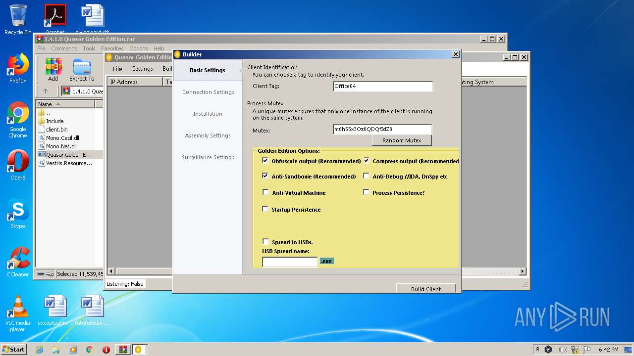Launch Firefox from the desktop
Viewport: 634px width, 356px height.
pos(18,68)
